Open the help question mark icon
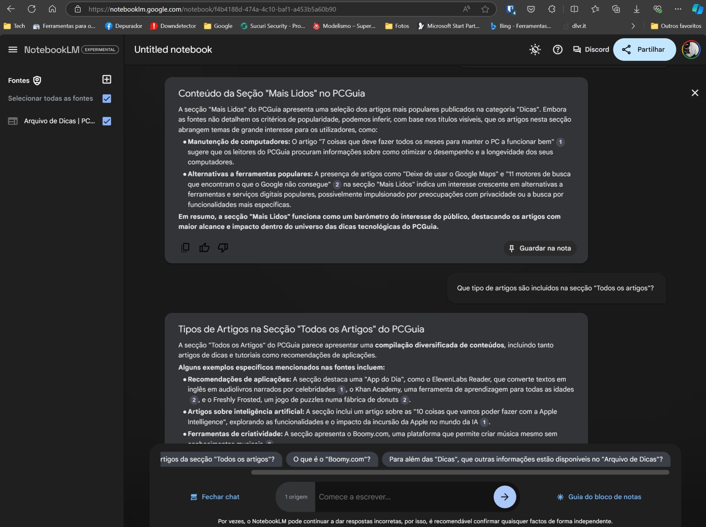 click(x=557, y=50)
